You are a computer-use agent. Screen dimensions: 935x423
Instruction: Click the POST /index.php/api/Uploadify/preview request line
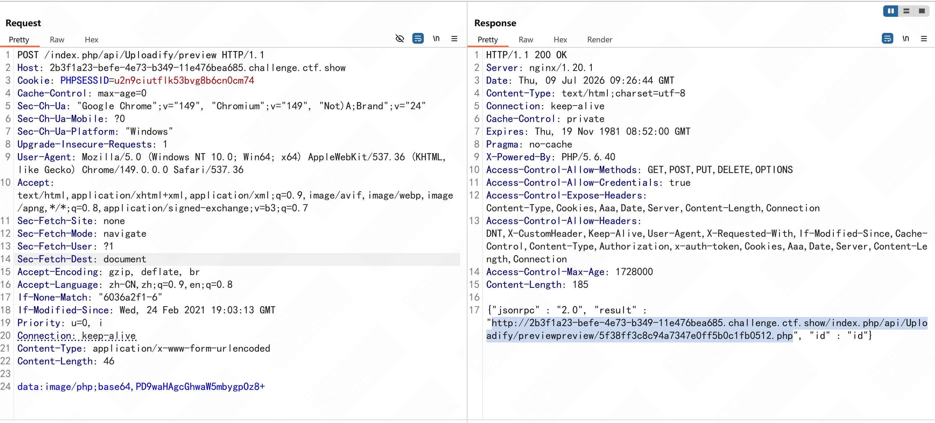[141, 55]
